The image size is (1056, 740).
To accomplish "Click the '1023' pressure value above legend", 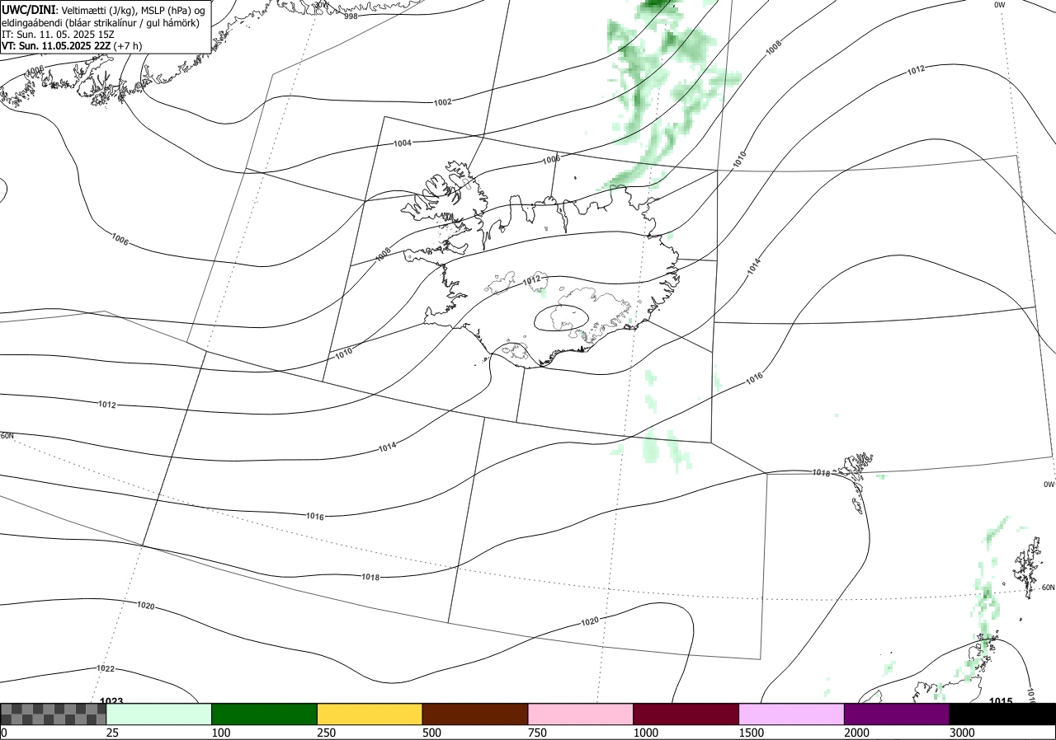I will click(111, 700).
